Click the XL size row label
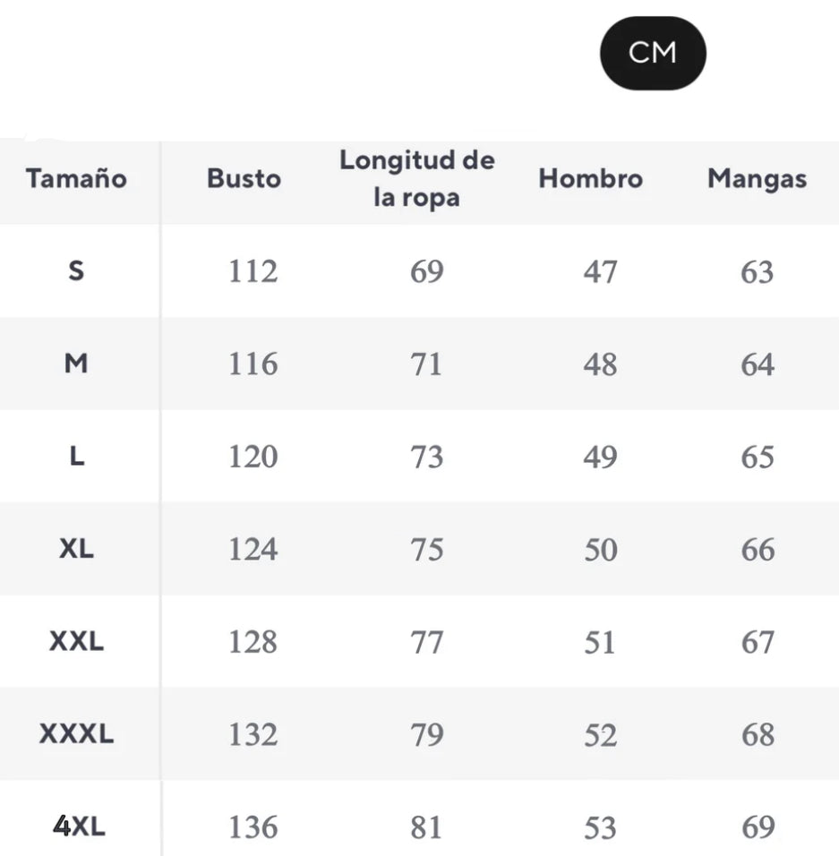Screen dimensions: 839x856 coord(76,549)
